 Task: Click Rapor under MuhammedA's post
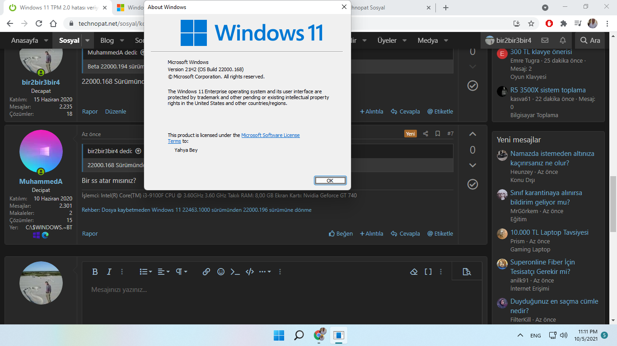point(90,233)
